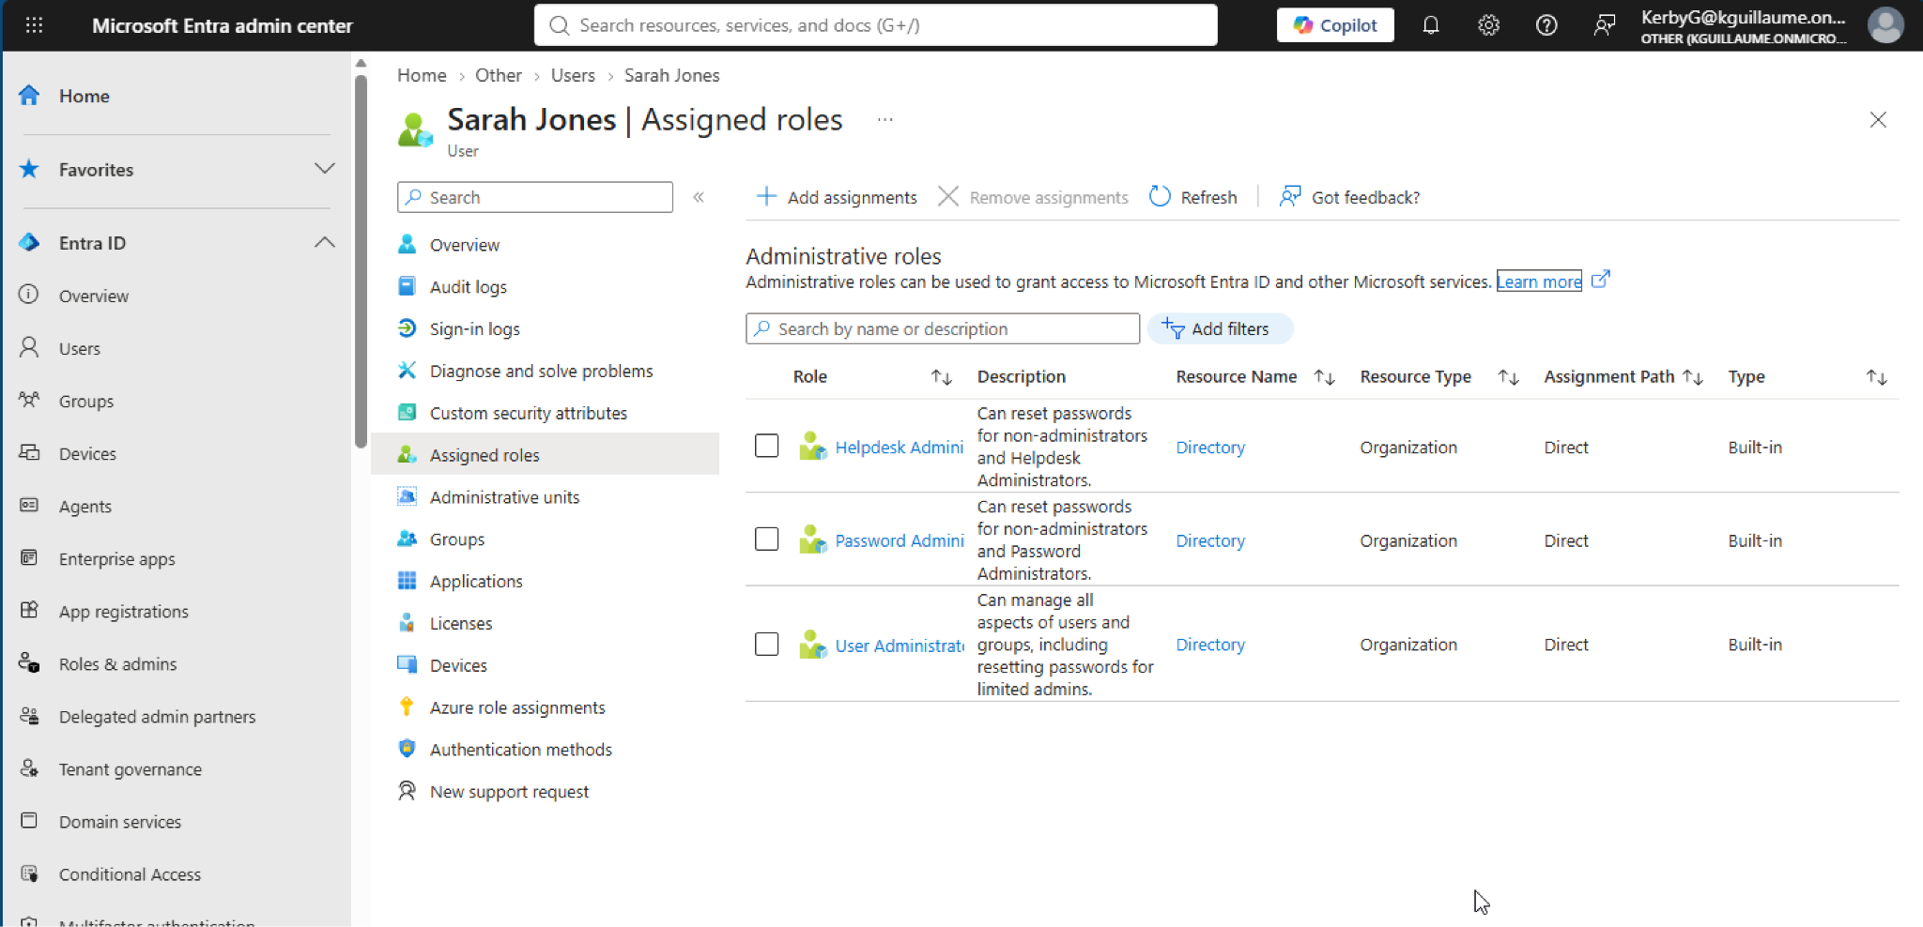This screenshot has width=1923, height=927.
Task: Open the settings gear icon
Action: (1488, 25)
